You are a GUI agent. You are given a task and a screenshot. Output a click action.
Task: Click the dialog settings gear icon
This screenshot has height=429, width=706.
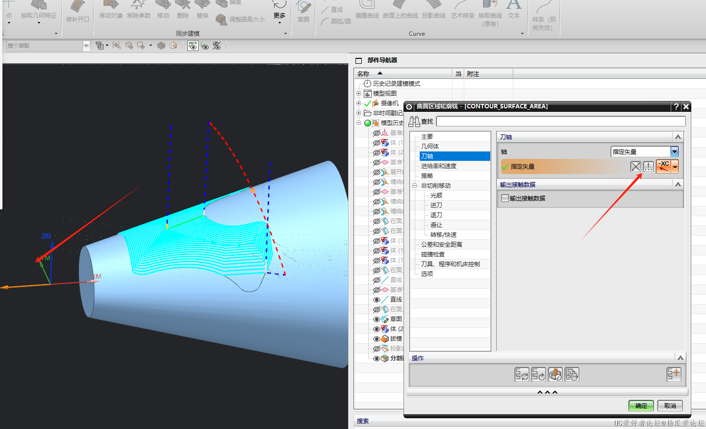[x=409, y=106]
